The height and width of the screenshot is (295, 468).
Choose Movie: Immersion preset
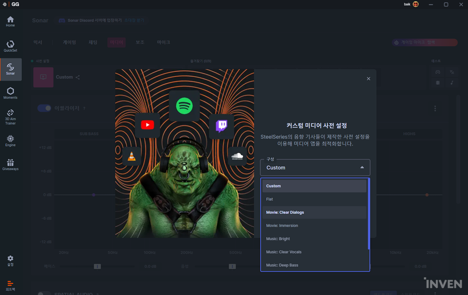coord(314,225)
